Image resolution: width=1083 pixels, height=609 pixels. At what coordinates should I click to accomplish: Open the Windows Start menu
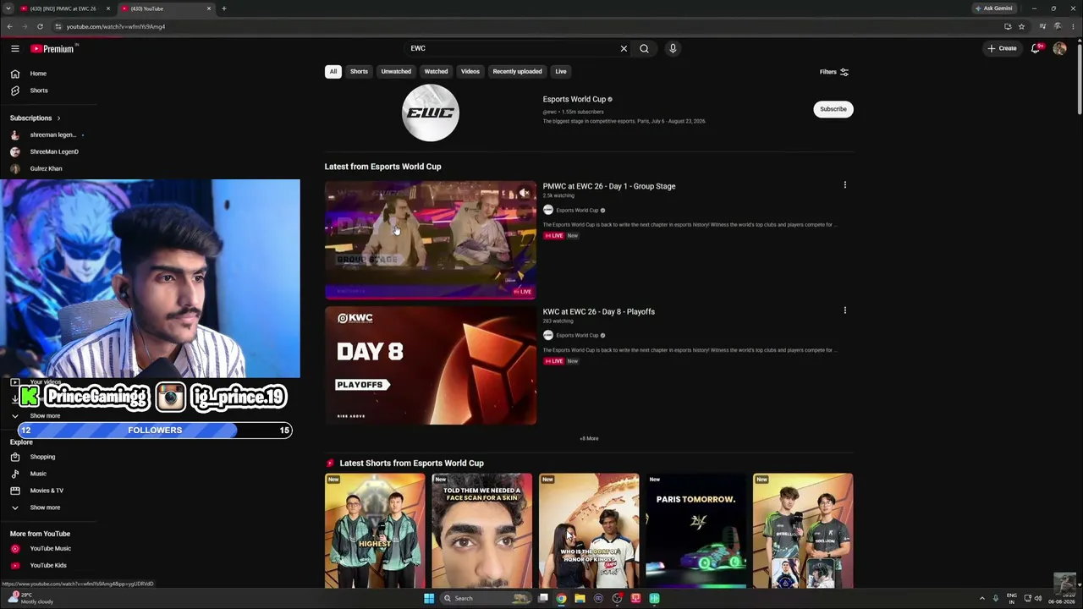[x=429, y=598]
